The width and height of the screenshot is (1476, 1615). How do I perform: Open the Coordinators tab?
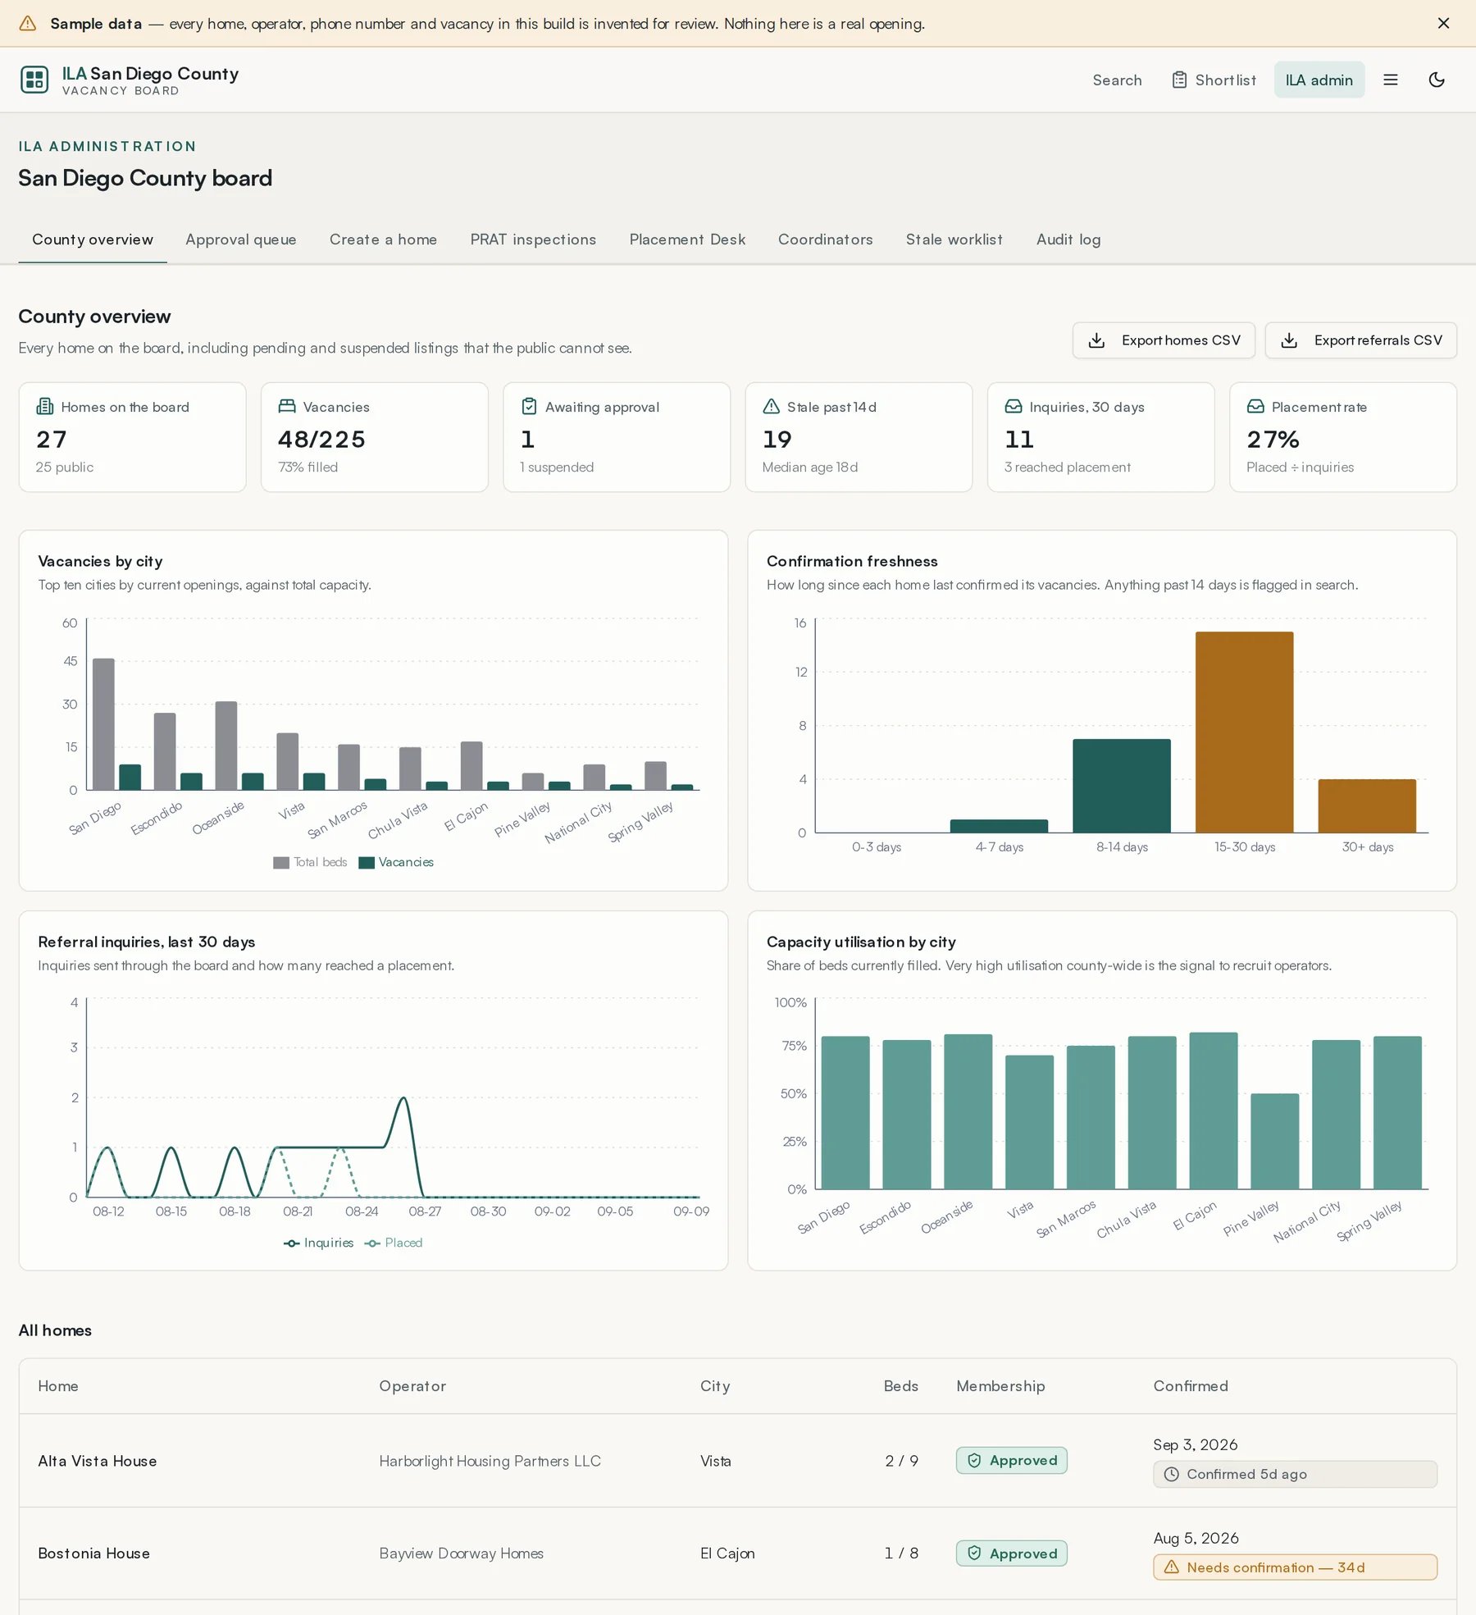coord(825,240)
